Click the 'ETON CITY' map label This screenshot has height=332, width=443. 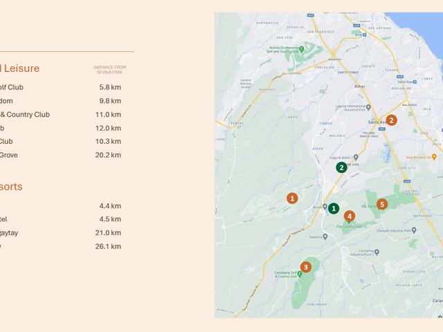407,168
